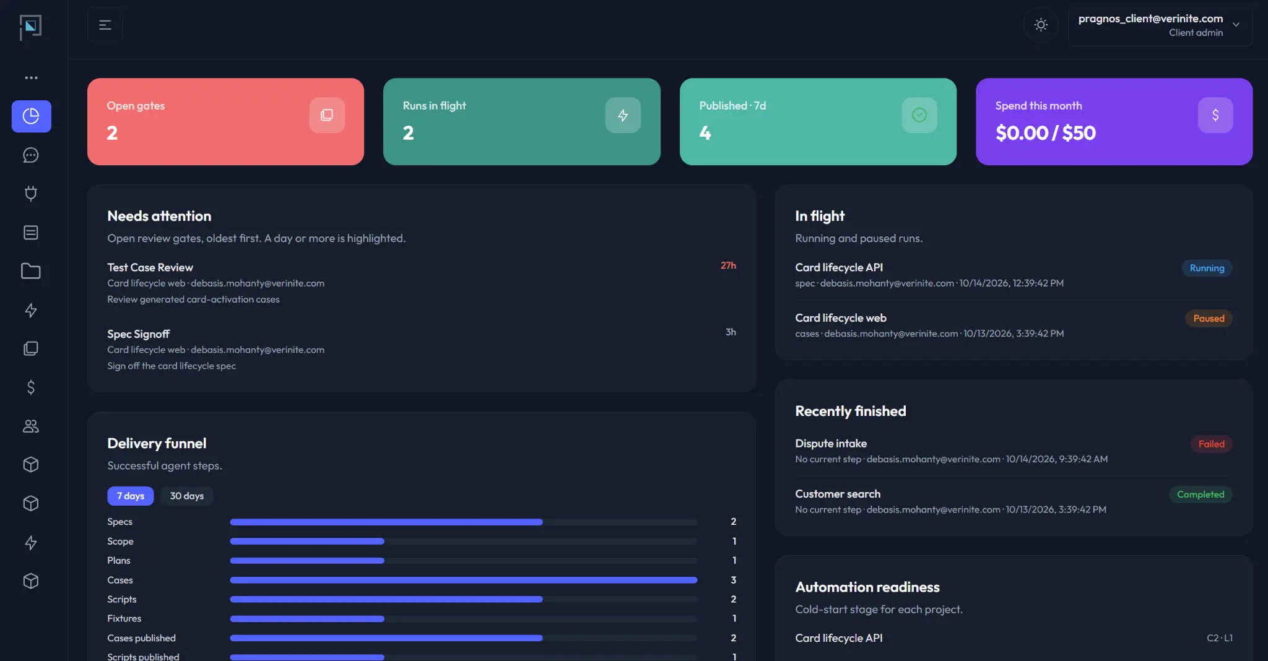Screen dimensions: 1268x661
Task: Click the Cases published funnel label
Action: click(x=141, y=637)
